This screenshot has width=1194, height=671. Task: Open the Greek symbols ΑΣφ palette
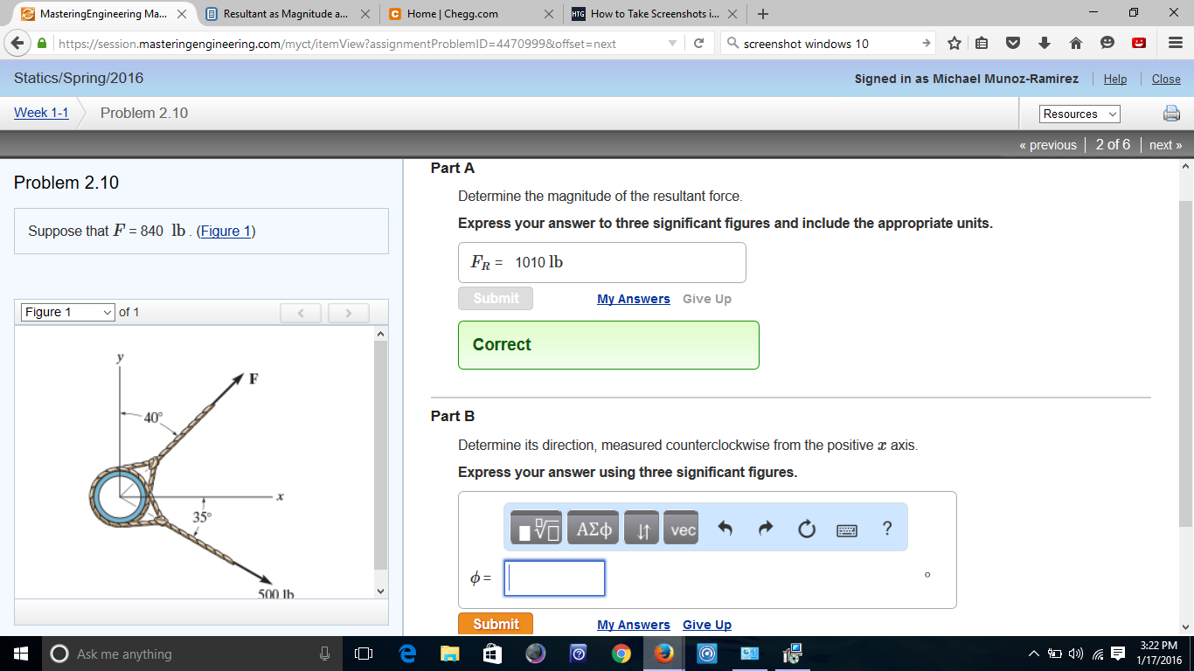pos(593,528)
